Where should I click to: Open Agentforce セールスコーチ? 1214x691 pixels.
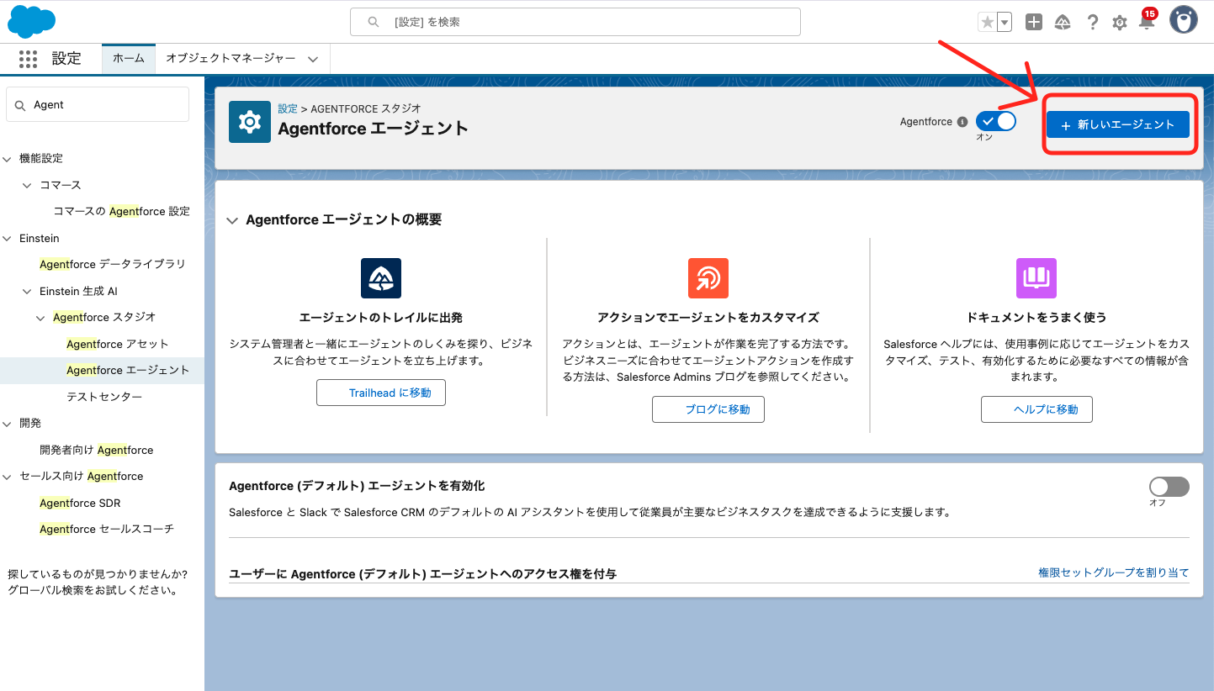click(107, 529)
